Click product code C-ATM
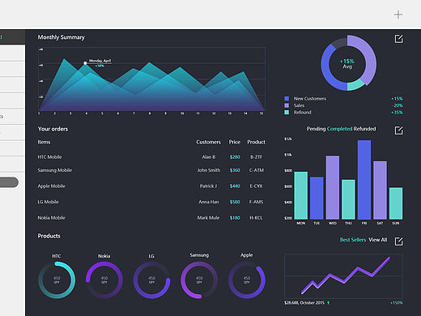Viewport: 421px width, 316px height. pos(256,170)
